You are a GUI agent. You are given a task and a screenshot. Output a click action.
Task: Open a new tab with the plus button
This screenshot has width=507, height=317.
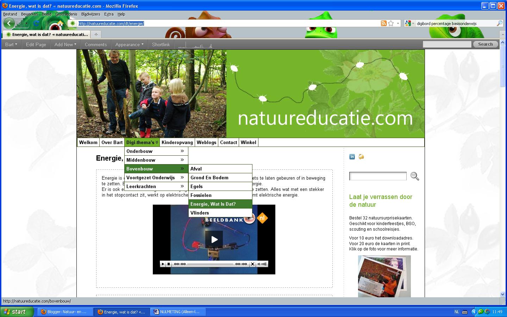(96, 34)
